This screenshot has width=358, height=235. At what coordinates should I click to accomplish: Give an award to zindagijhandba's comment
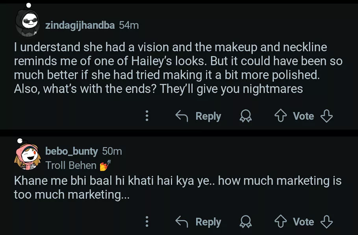(246, 116)
